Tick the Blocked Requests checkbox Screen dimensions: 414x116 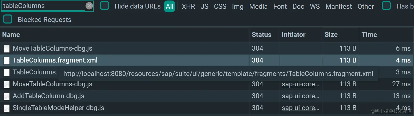(x=8, y=19)
